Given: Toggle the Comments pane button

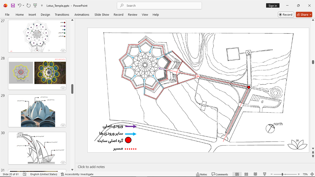Looking at the screenshot, I should (220, 174).
